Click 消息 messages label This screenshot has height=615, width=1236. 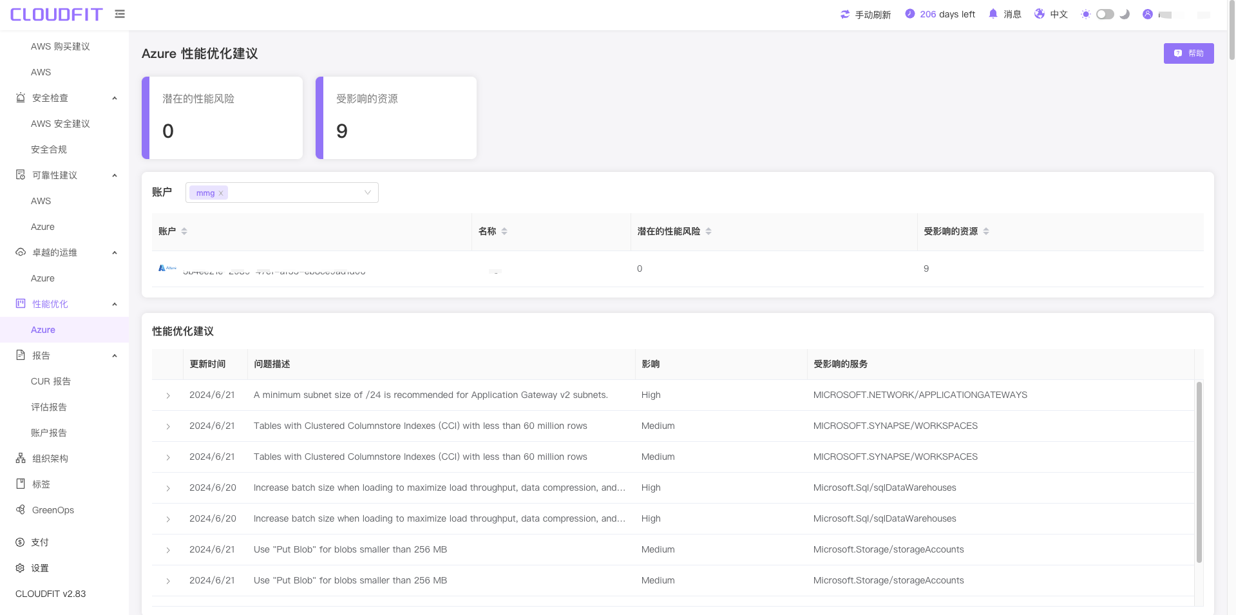tap(1013, 14)
